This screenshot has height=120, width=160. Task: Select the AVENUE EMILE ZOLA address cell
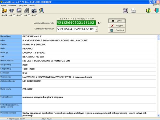89,41
